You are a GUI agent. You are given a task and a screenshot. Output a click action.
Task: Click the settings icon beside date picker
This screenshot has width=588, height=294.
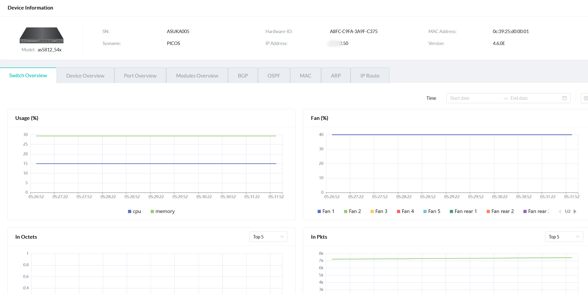click(585, 98)
